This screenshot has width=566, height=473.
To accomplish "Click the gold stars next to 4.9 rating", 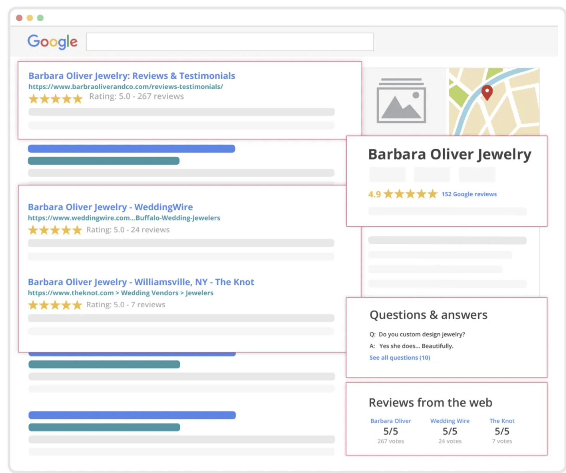I will (410, 194).
